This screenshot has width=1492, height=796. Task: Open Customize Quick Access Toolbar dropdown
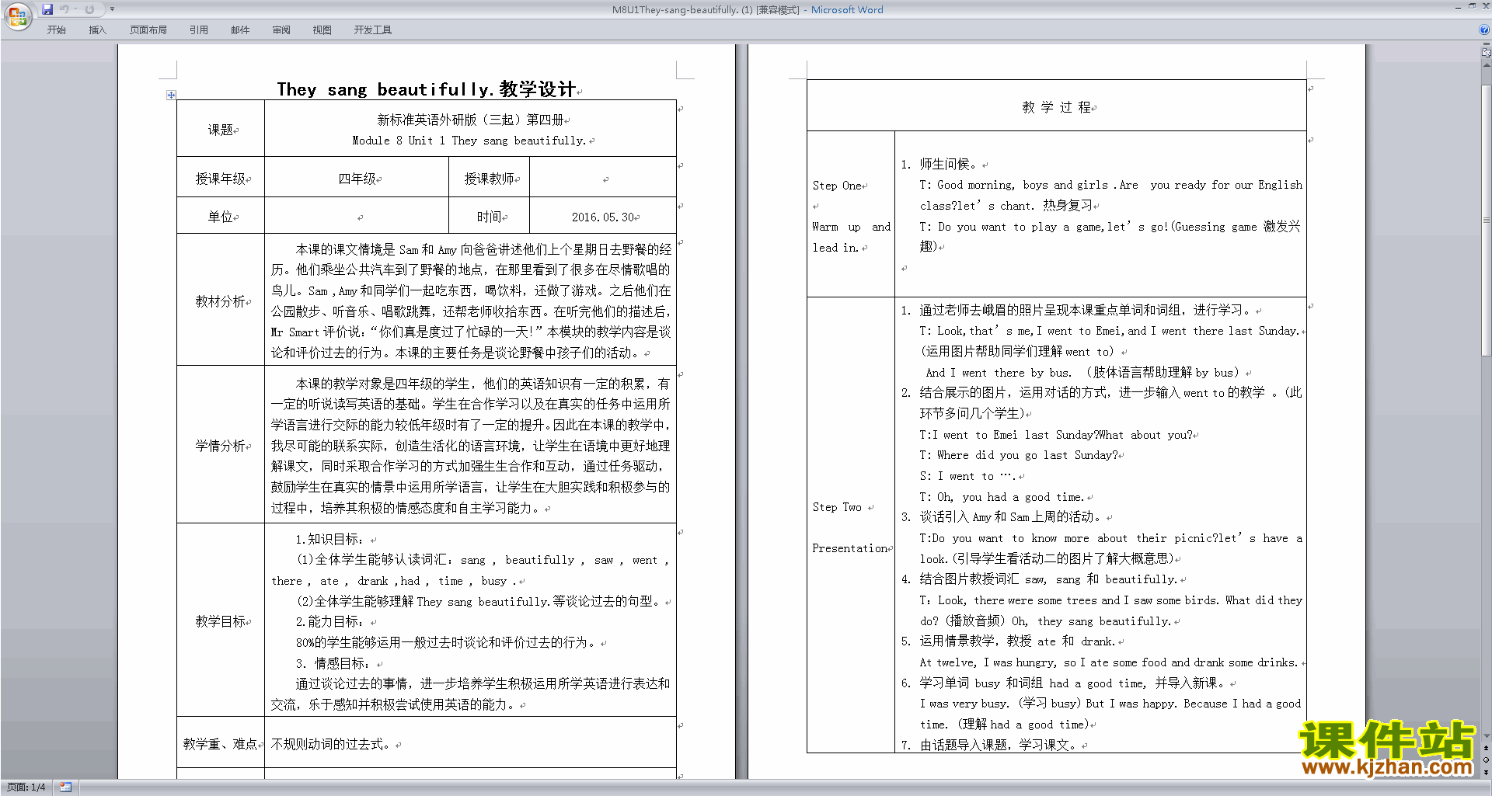point(112,9)
